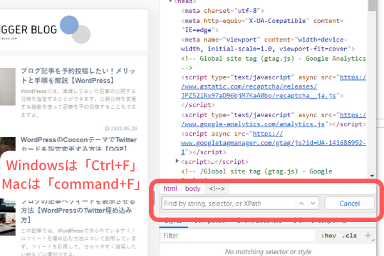Click the Elements panel scrollbar thumb

[x=372, y=5]
